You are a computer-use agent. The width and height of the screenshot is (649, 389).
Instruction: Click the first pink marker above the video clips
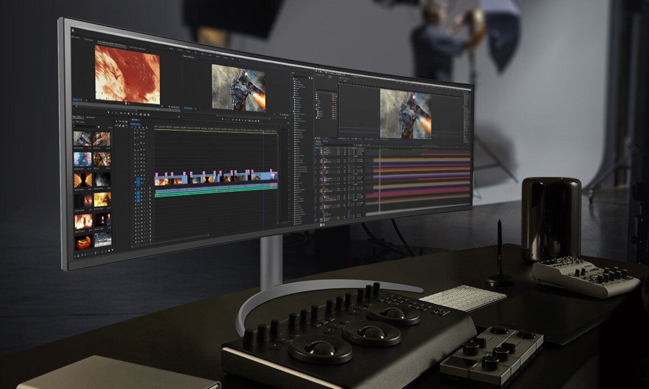pyautogui.click(x=156, y=176)
